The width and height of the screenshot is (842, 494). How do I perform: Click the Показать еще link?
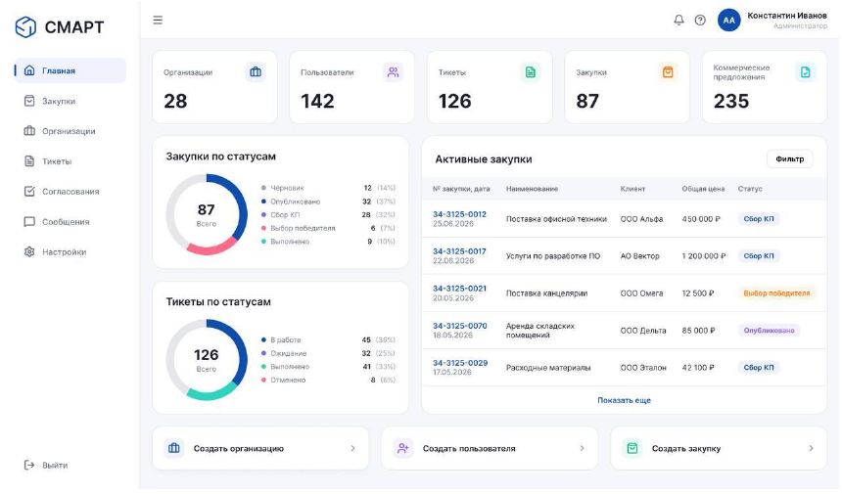(x=626, y=401)
